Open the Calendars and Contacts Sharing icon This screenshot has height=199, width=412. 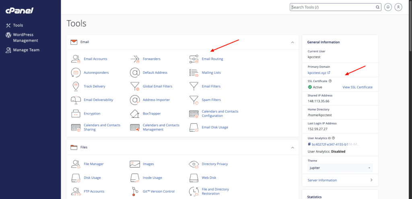point(76,127)
